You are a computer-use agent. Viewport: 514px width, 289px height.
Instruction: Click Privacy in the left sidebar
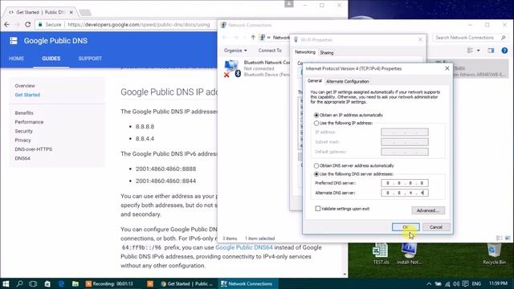tap(22, 140)
